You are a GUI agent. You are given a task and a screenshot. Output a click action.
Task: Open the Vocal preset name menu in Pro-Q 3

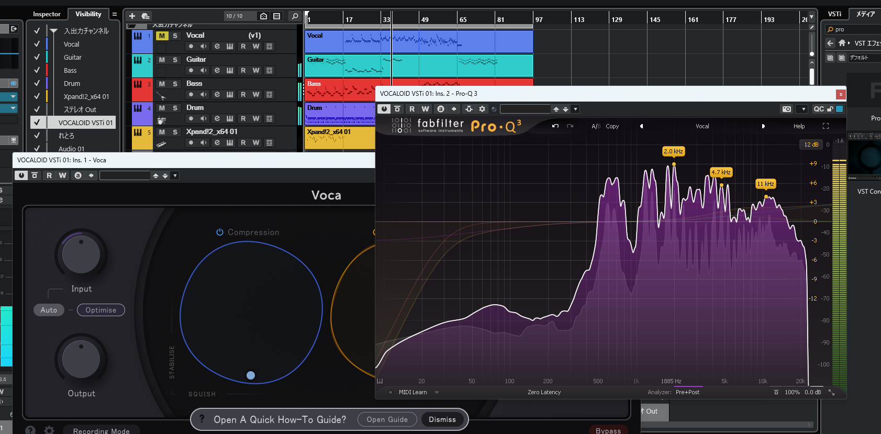pyautogui.click(x=702, y=126)
